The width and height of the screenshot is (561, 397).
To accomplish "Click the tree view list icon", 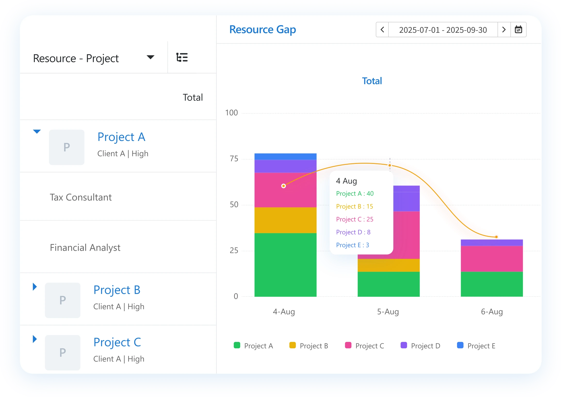I will 182,57.
